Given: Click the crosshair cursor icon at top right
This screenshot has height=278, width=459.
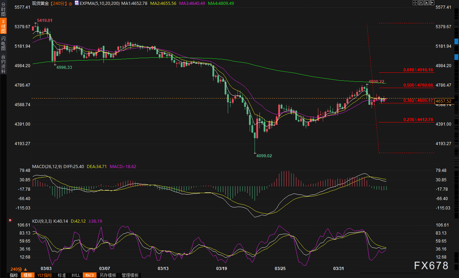Looking at the screenshot, I should click(415, 3).
